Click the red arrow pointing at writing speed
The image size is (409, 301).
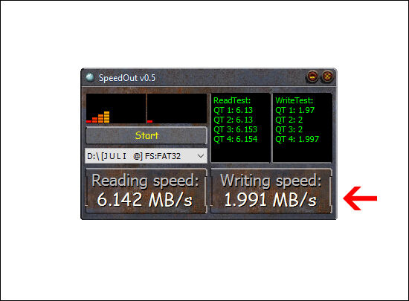(x=360, y=198)
